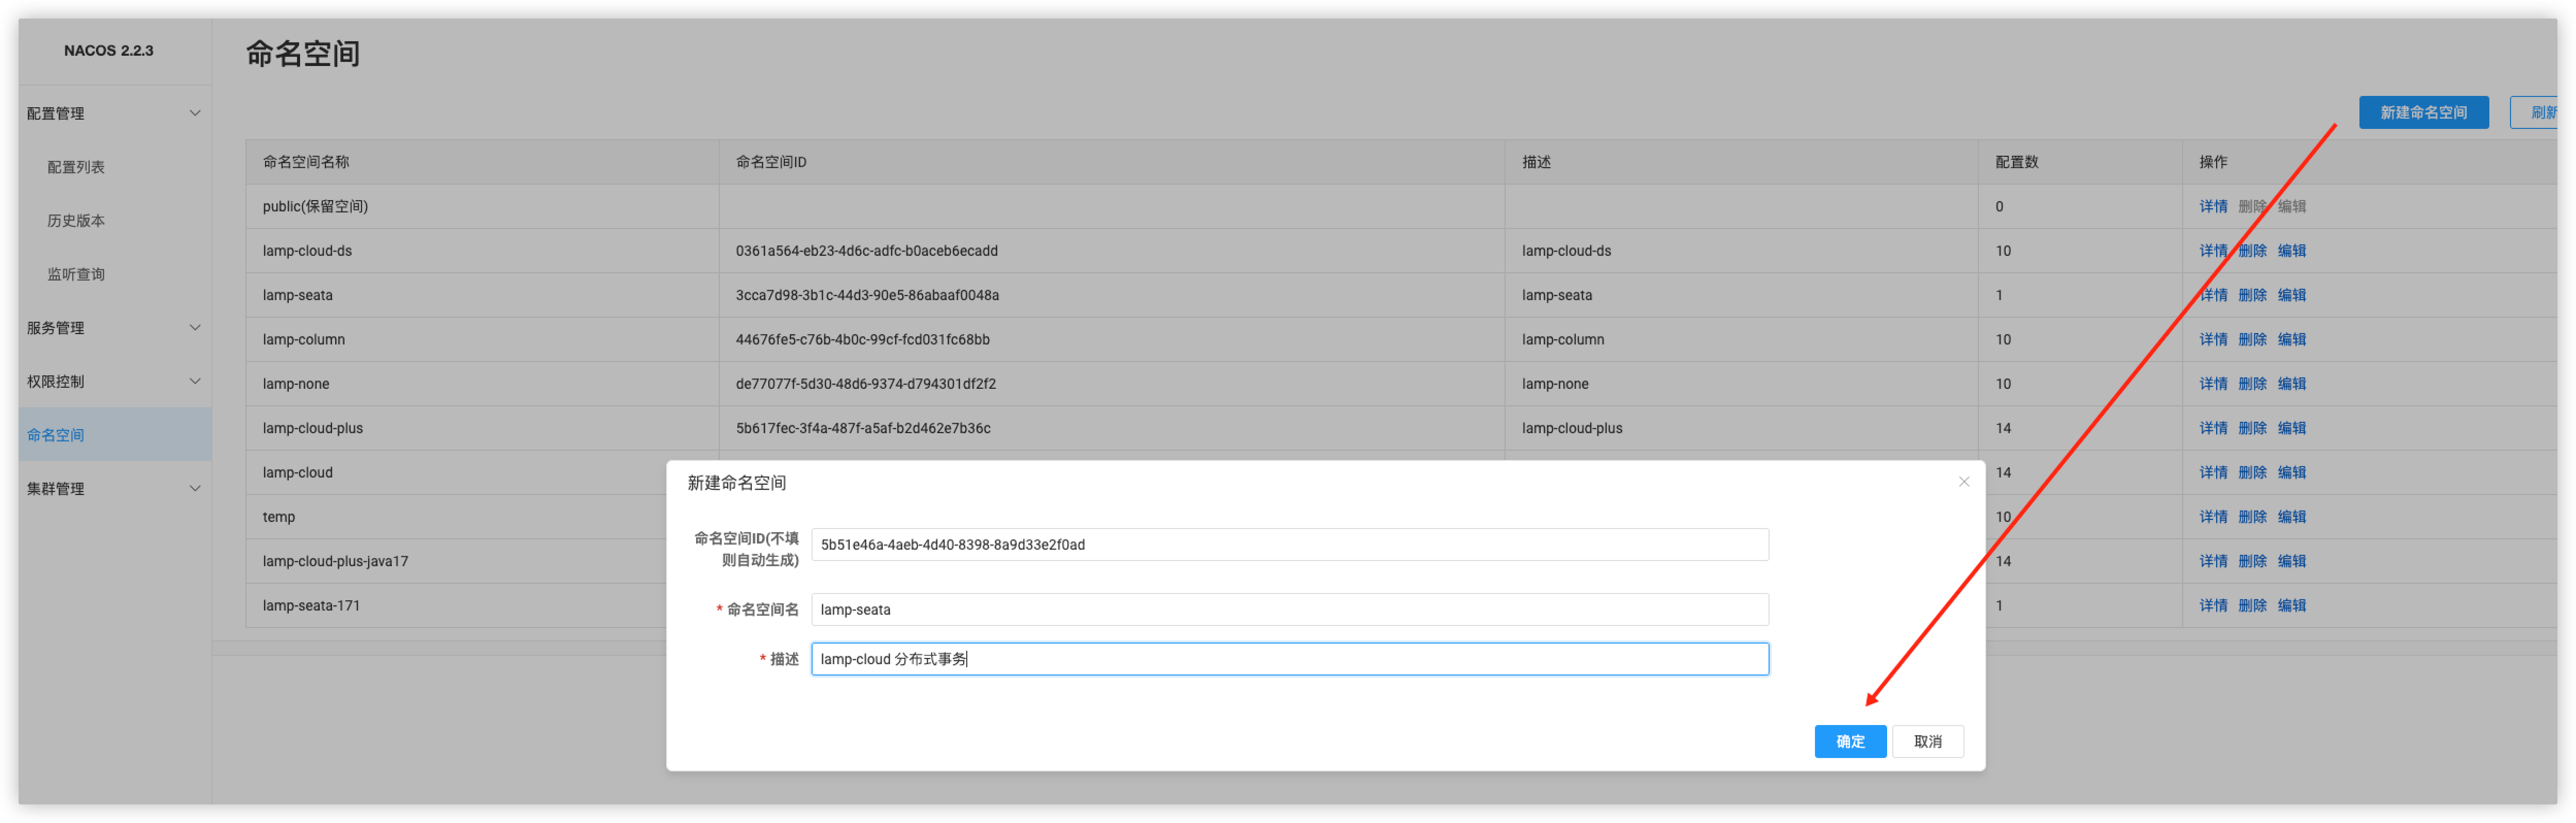Close the 新建命名空间 dialog via X icon
The height and width of the screenshot is (823, 2576).
[1963, 482]
